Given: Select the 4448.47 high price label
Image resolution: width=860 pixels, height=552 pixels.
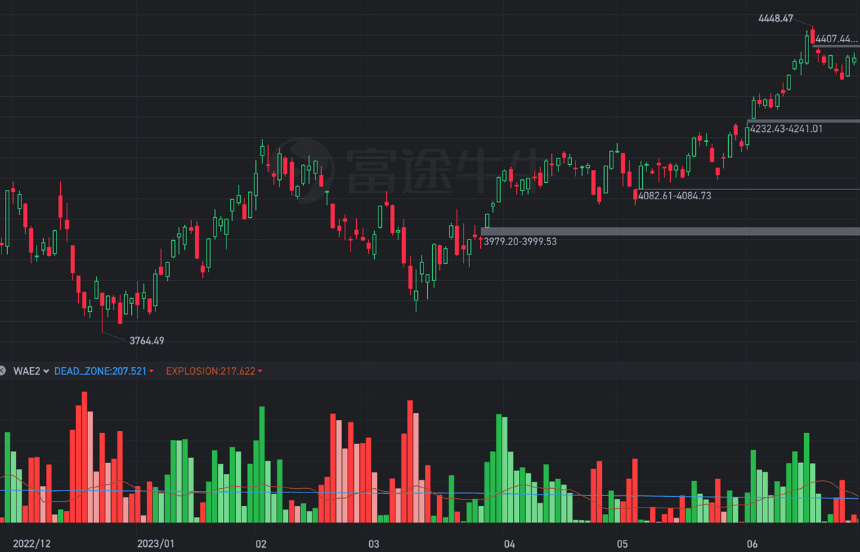Looking at the screenshot, I should (775, 19).
